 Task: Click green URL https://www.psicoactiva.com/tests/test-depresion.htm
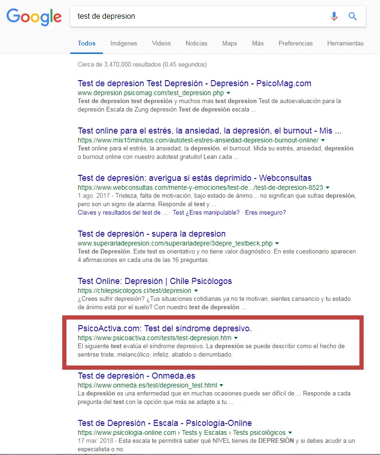[x=154, y=338]
